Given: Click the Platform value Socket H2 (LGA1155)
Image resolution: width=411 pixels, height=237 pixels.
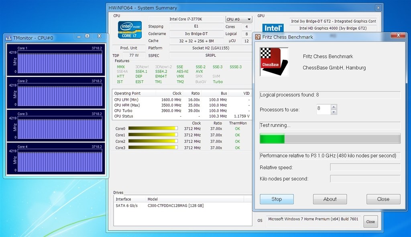Looking at the screenshot, I should [x=210, y=48].
